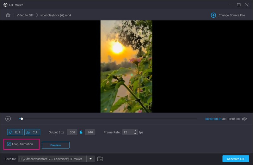
Task: Click the pause playback button
Action: [x=8, y=119]
